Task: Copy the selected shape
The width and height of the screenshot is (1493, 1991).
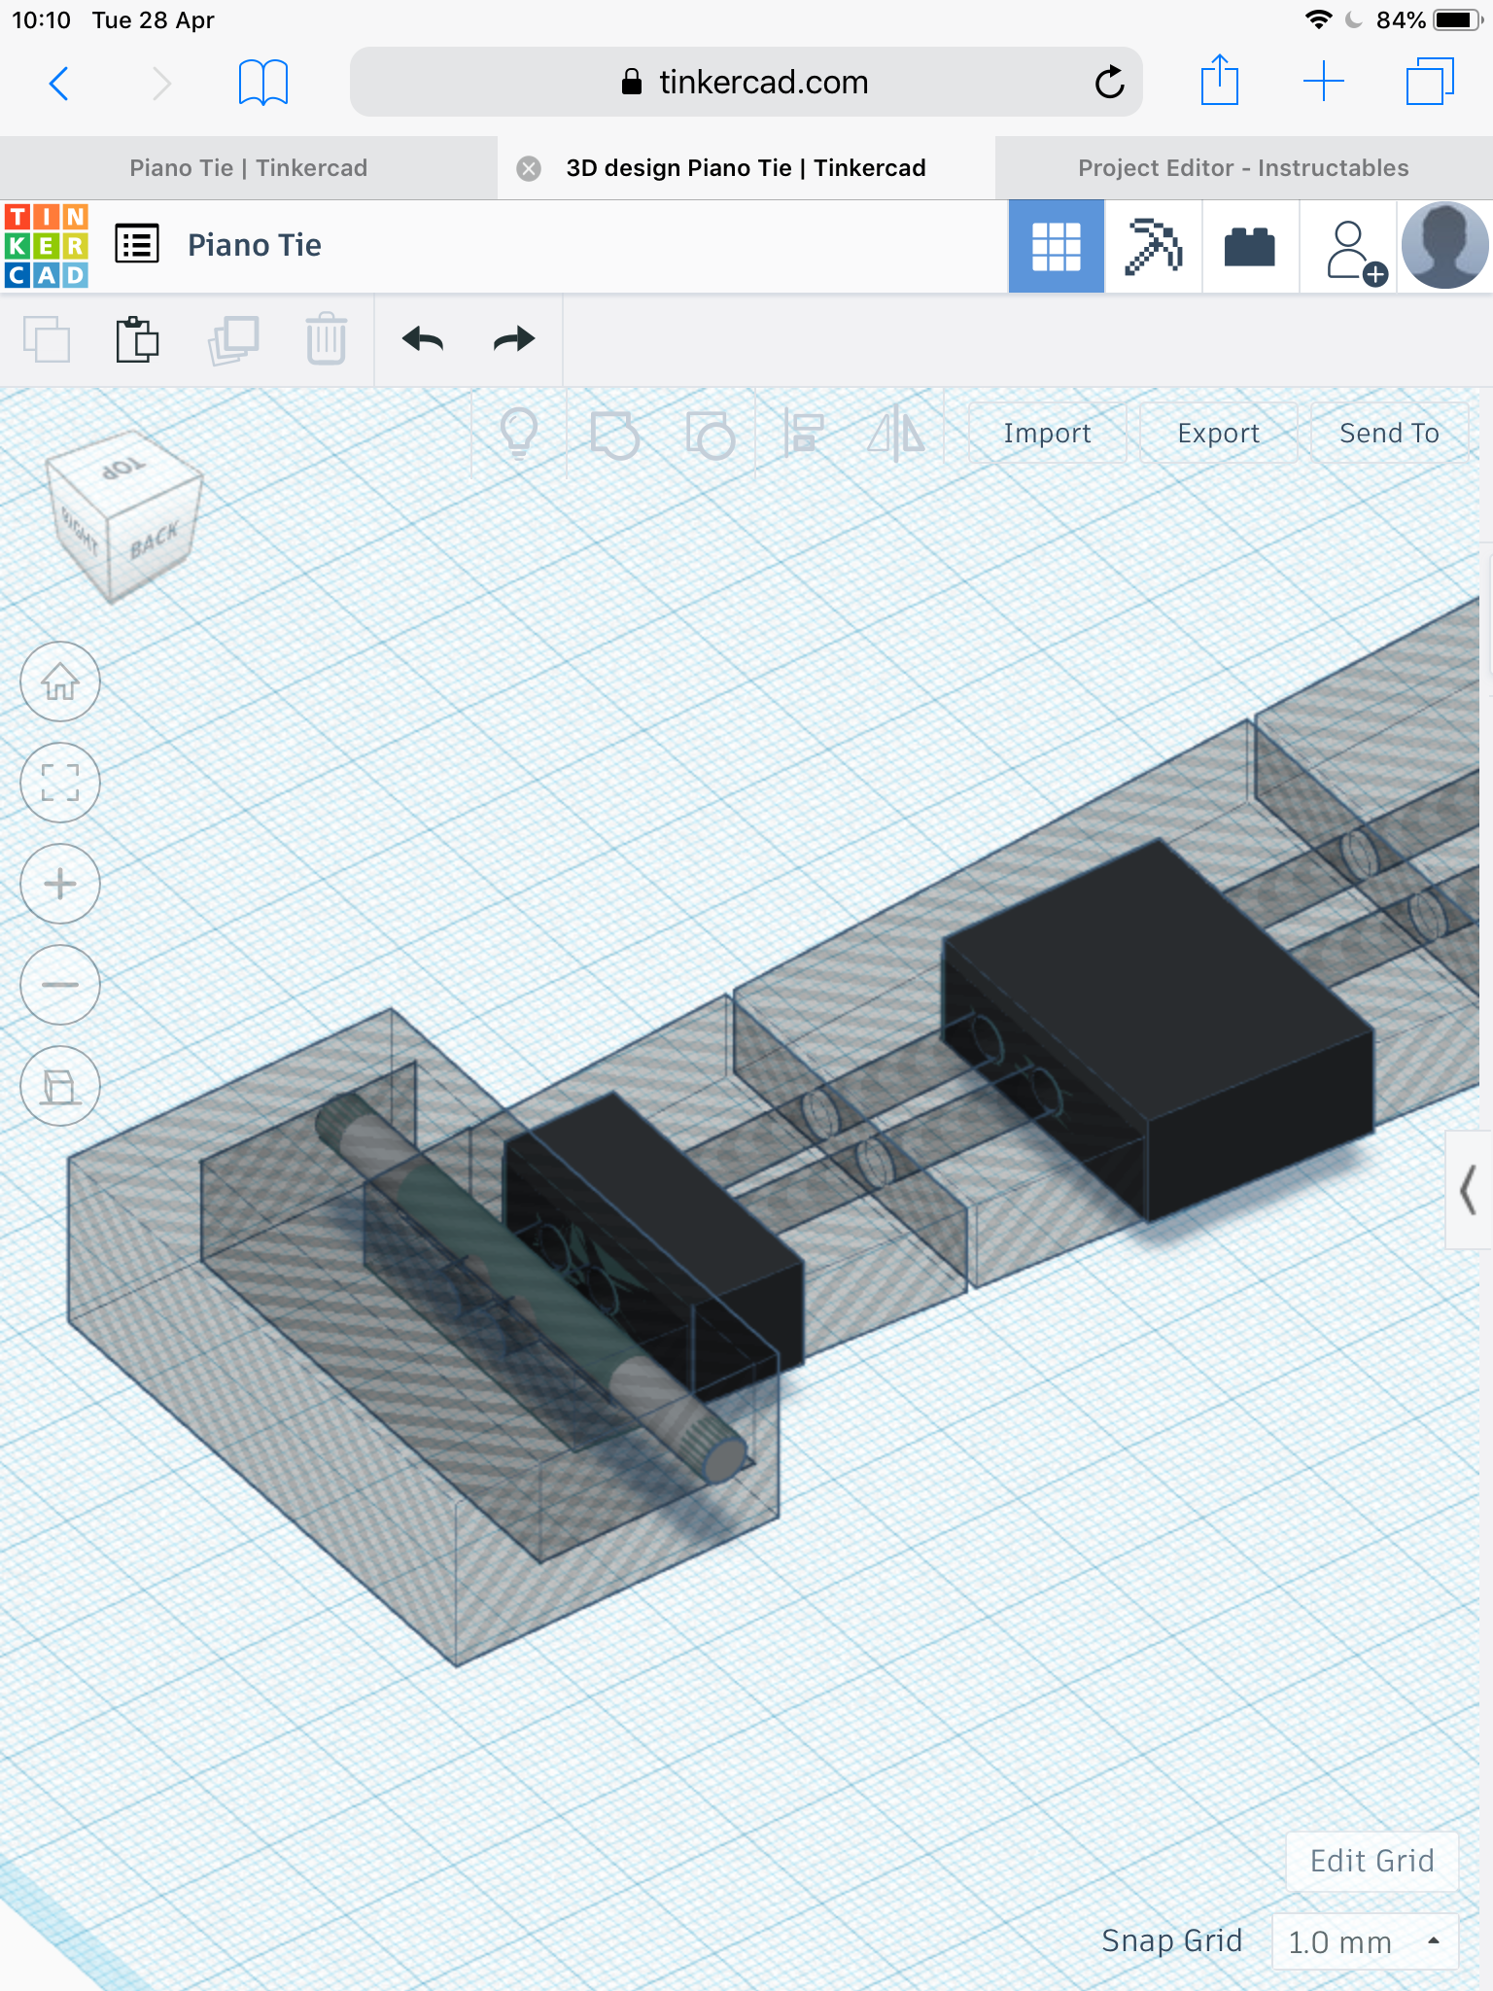Action: [x=46, y=339]
